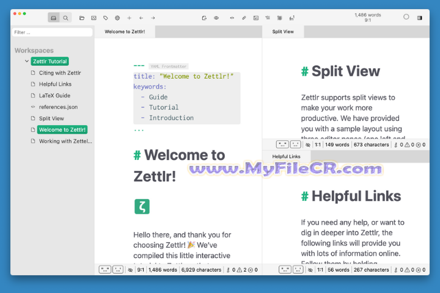Click the Helpful Links heading
This screenshot has height=293, width=440.
[x=356, y=197]
